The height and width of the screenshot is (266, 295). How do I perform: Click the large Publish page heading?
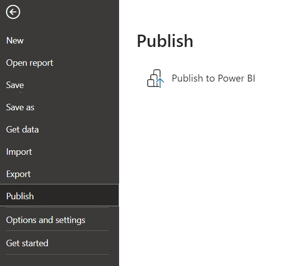coord(165,41)
